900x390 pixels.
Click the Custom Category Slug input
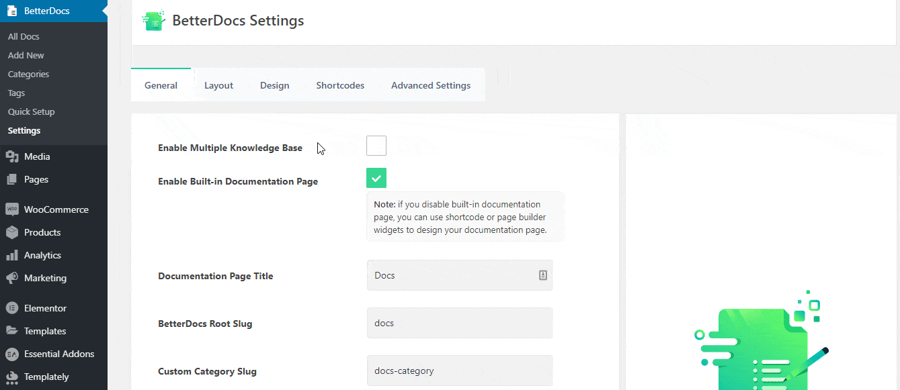pos(460,371)
